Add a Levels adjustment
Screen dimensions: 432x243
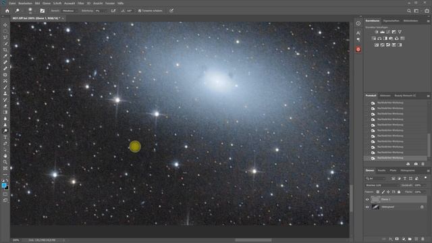click(383, 32)
